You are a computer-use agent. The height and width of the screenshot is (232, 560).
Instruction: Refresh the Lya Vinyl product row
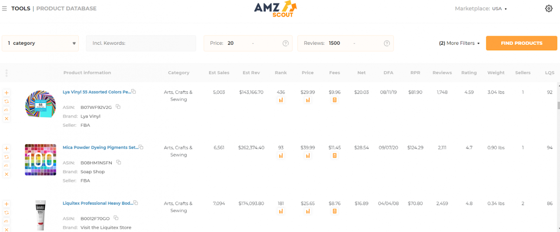pyautogui.click(x=7, y=101)
